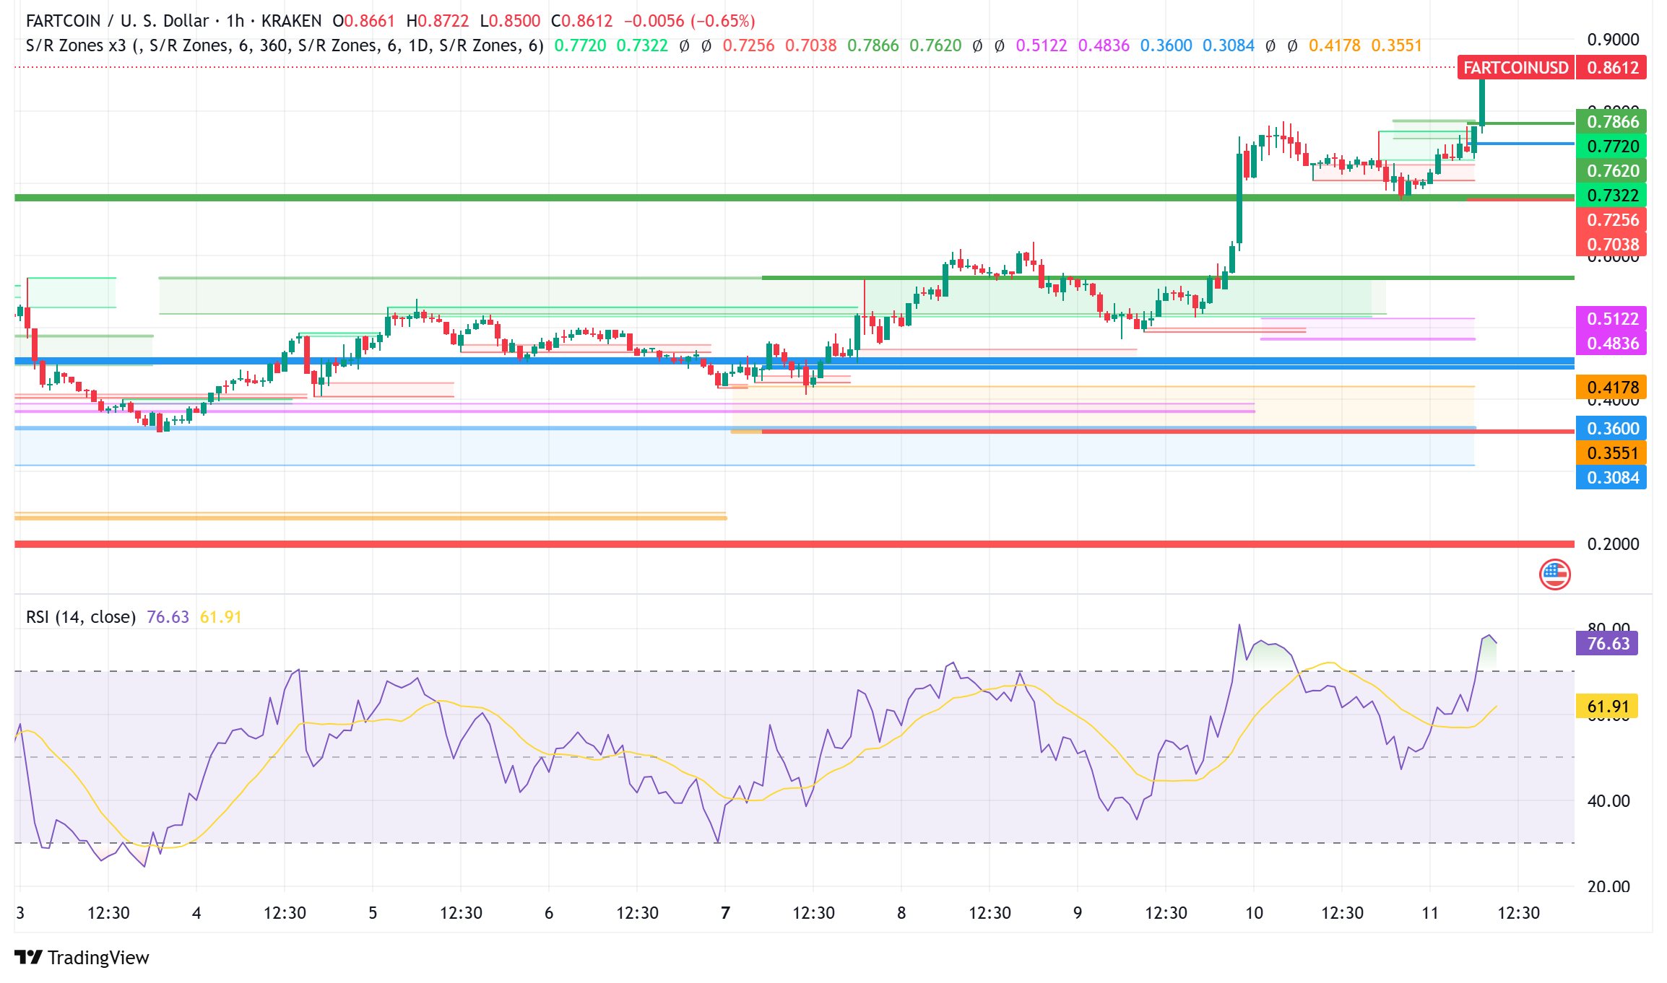Click the date label 8 on time axis
Screen dimensions: 1667x983
(901, 913)
